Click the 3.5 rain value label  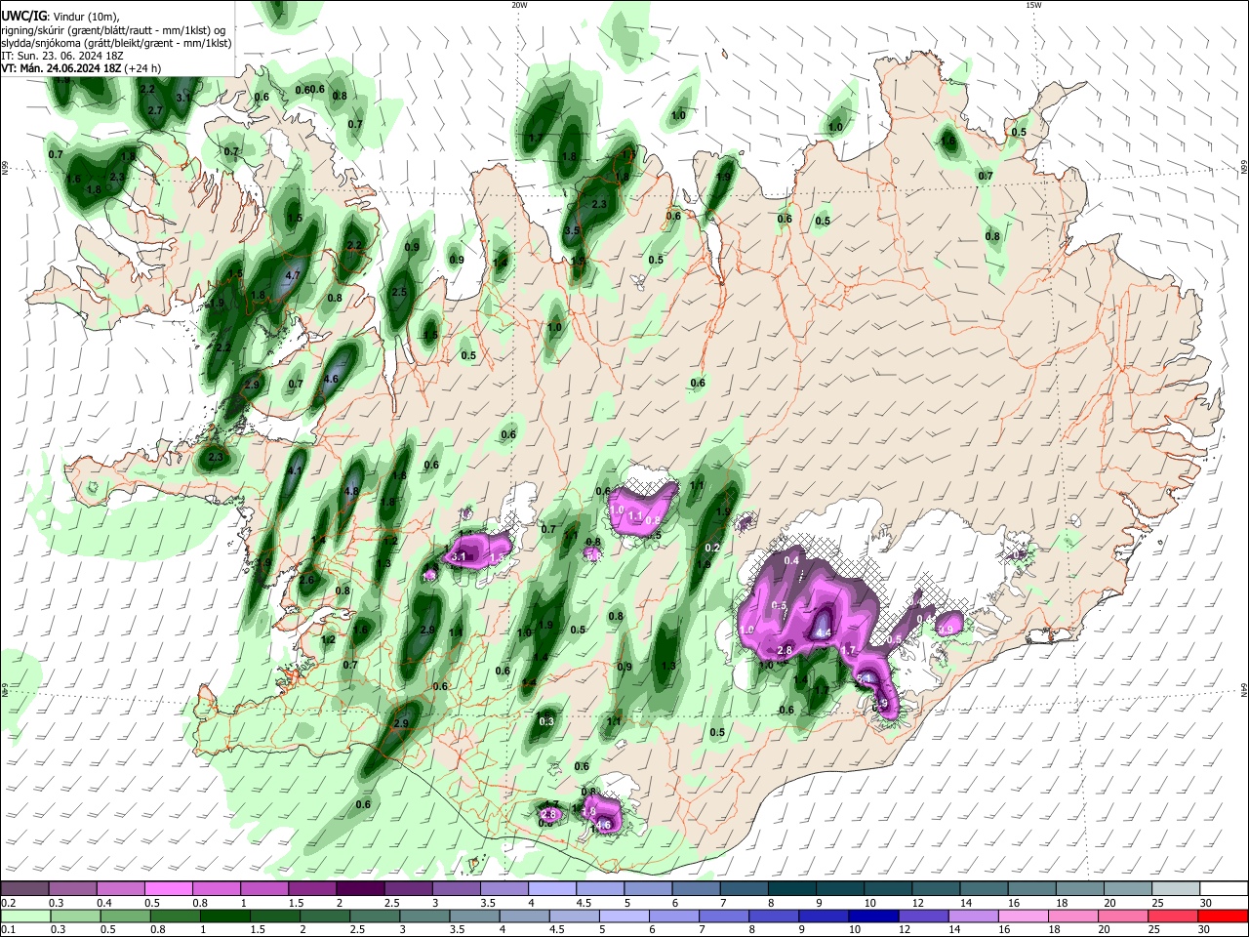[x=572, y=231]
